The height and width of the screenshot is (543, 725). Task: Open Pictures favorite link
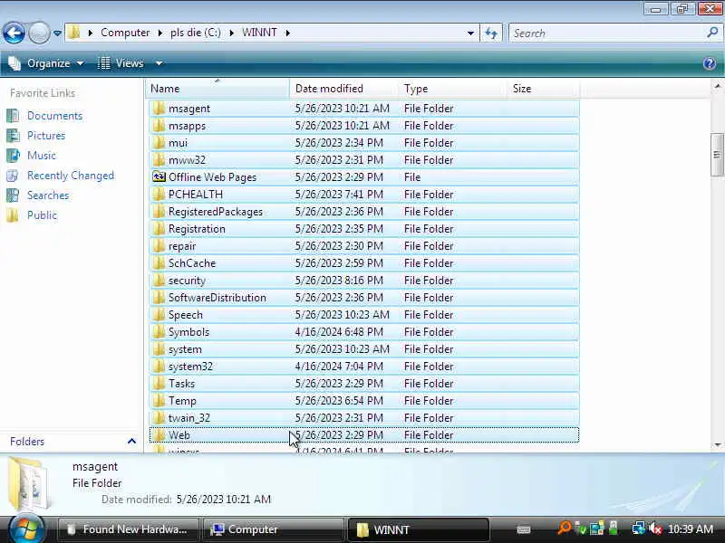(x=46, y=136)
